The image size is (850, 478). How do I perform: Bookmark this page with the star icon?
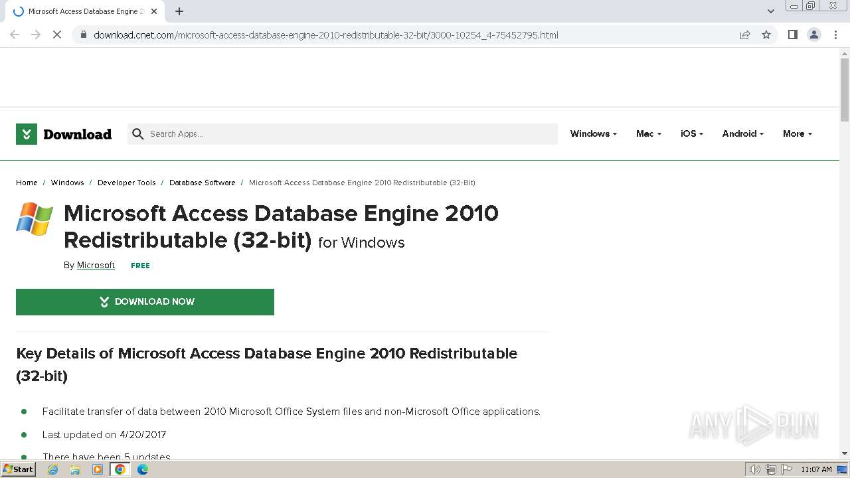pyautogui.click(x=766, y=35)
